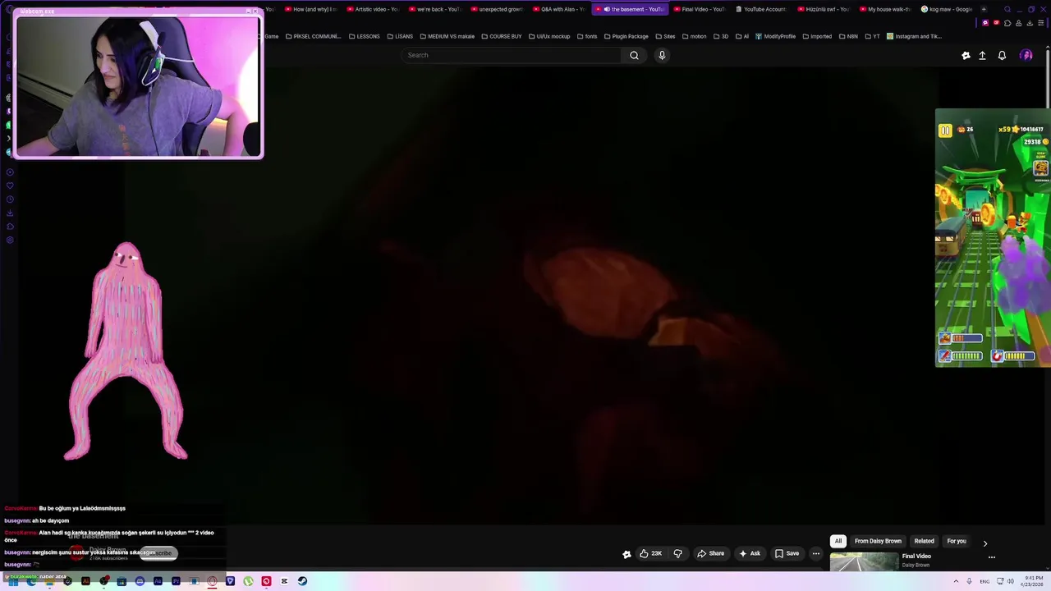
Task: Switch to the Artistic video browser tab
Action: (x=372, y=9)
